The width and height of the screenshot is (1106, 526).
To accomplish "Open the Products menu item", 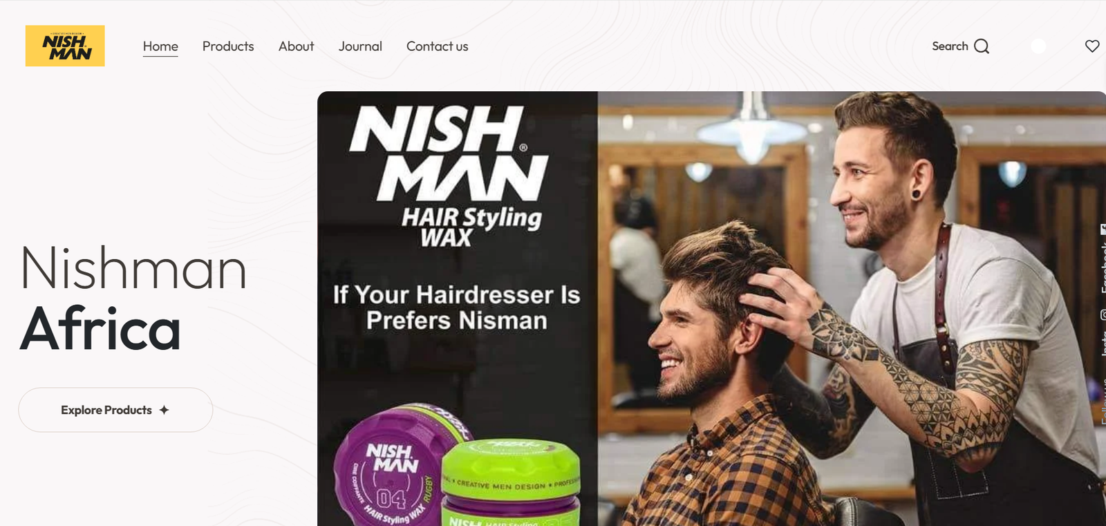I will [228, 46].
